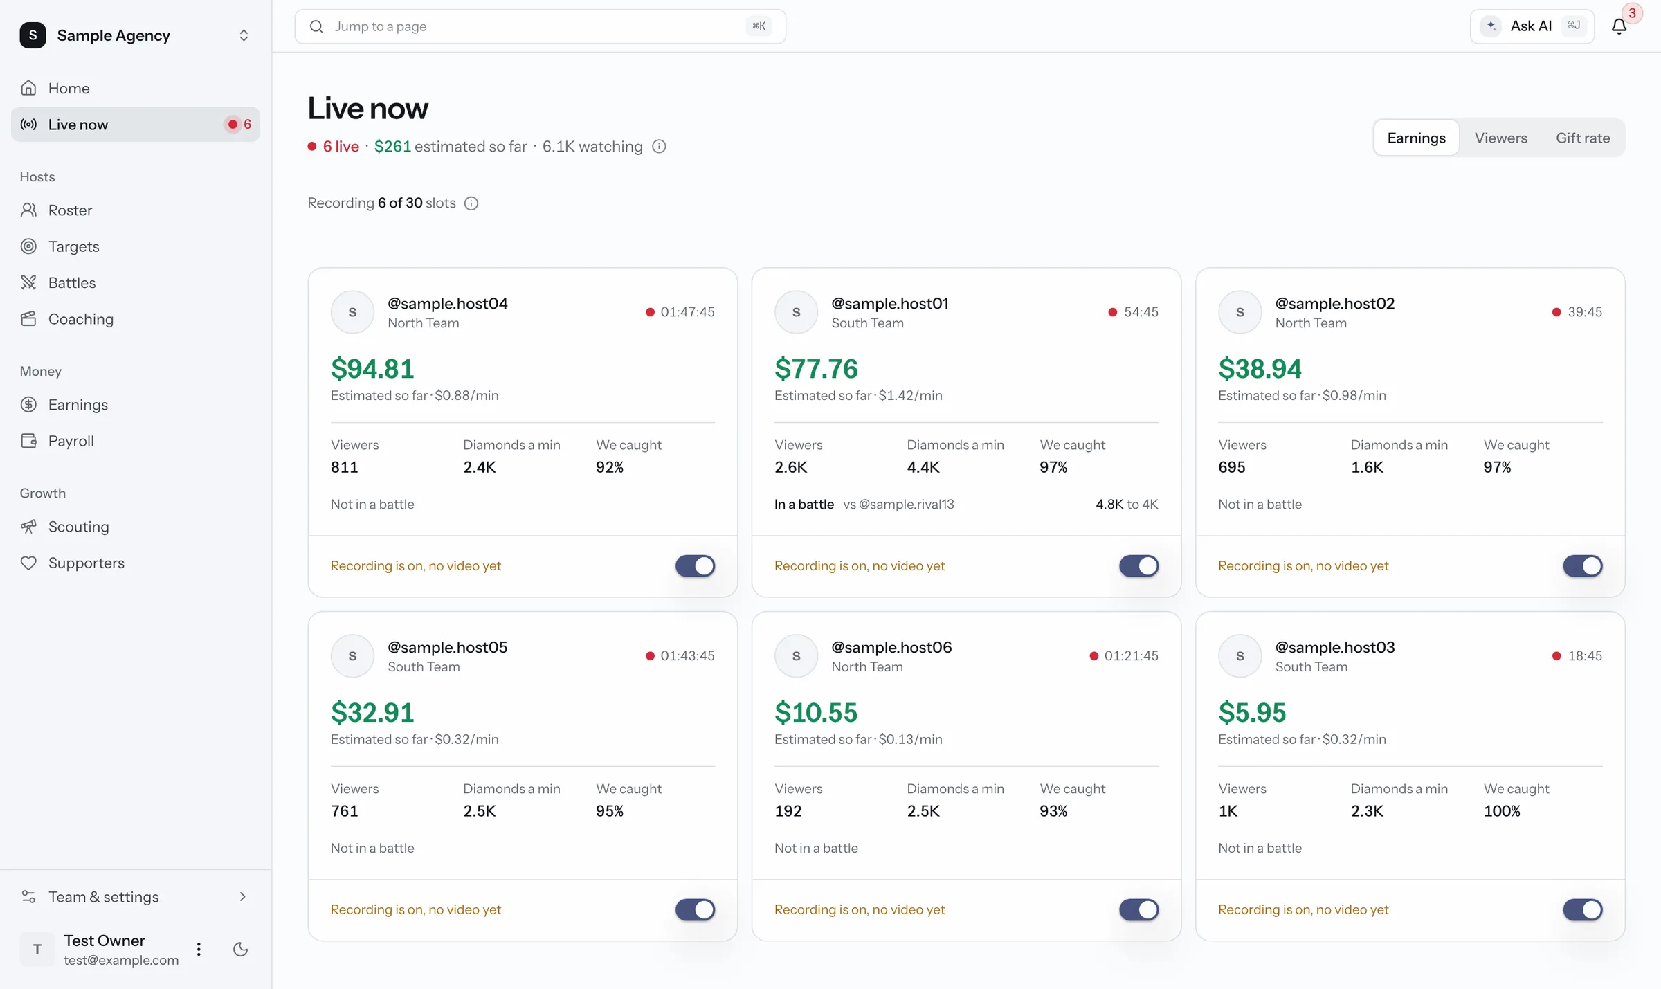Viewport: 1661px width, 989px height.
Task: Open @sample.host06 host name link
Action: [x=892, y=647]
